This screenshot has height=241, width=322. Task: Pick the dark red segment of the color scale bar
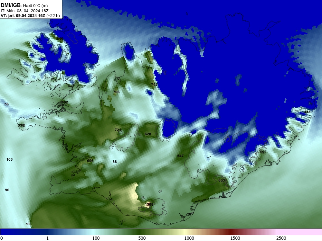[x=231, y=232]
